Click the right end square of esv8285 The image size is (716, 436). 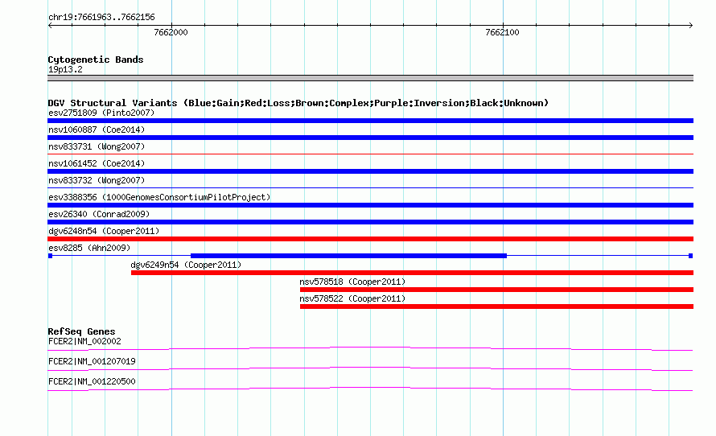pos(690,256)
